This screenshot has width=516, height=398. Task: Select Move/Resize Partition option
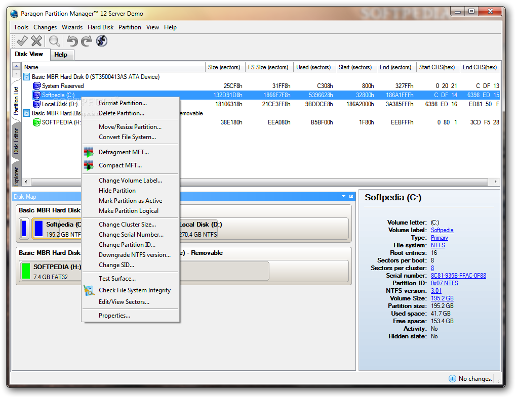(130, 127)
